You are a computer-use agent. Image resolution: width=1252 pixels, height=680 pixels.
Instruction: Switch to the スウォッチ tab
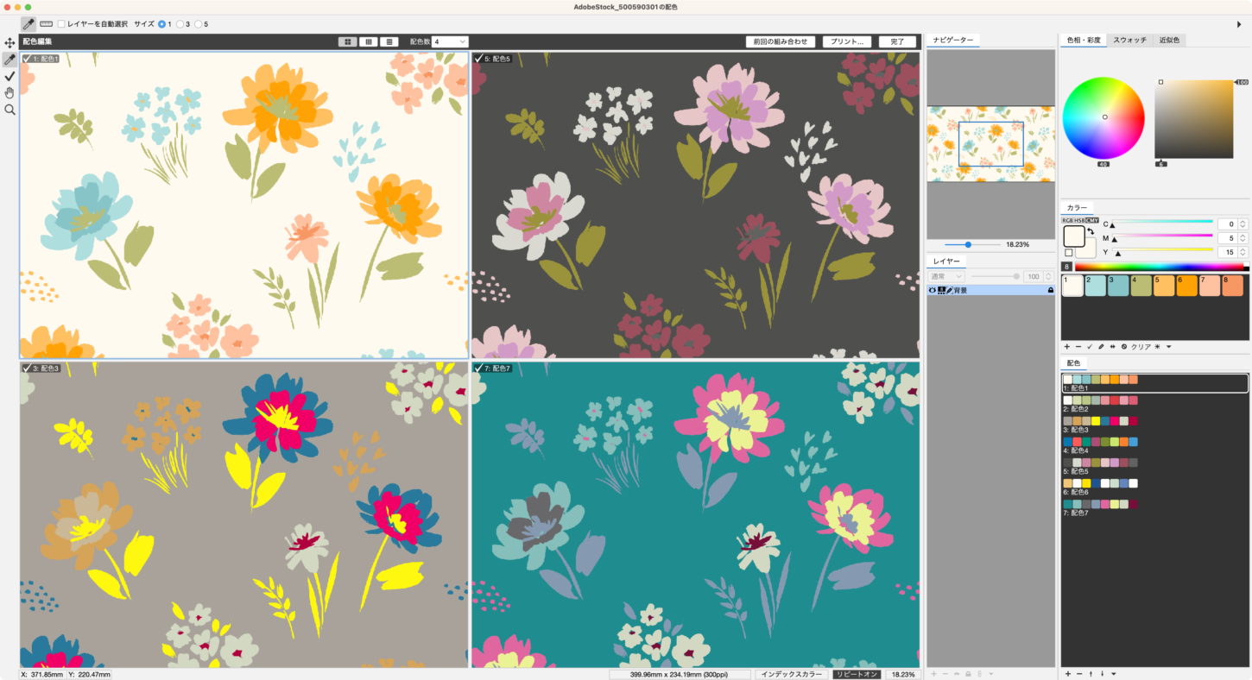pos(1129,40)
